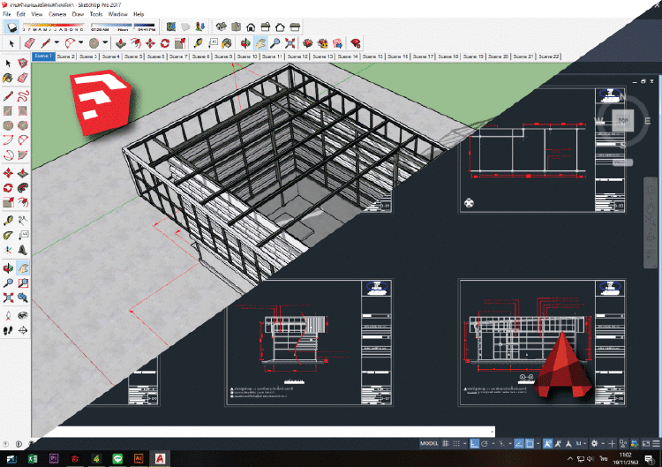This screenshot has height=467, width=662.
Task: Expand the line tool dropdown arrow
Action: (57, 42)
